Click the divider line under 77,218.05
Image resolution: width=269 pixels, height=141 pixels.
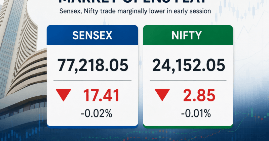(x=92, y=80)
